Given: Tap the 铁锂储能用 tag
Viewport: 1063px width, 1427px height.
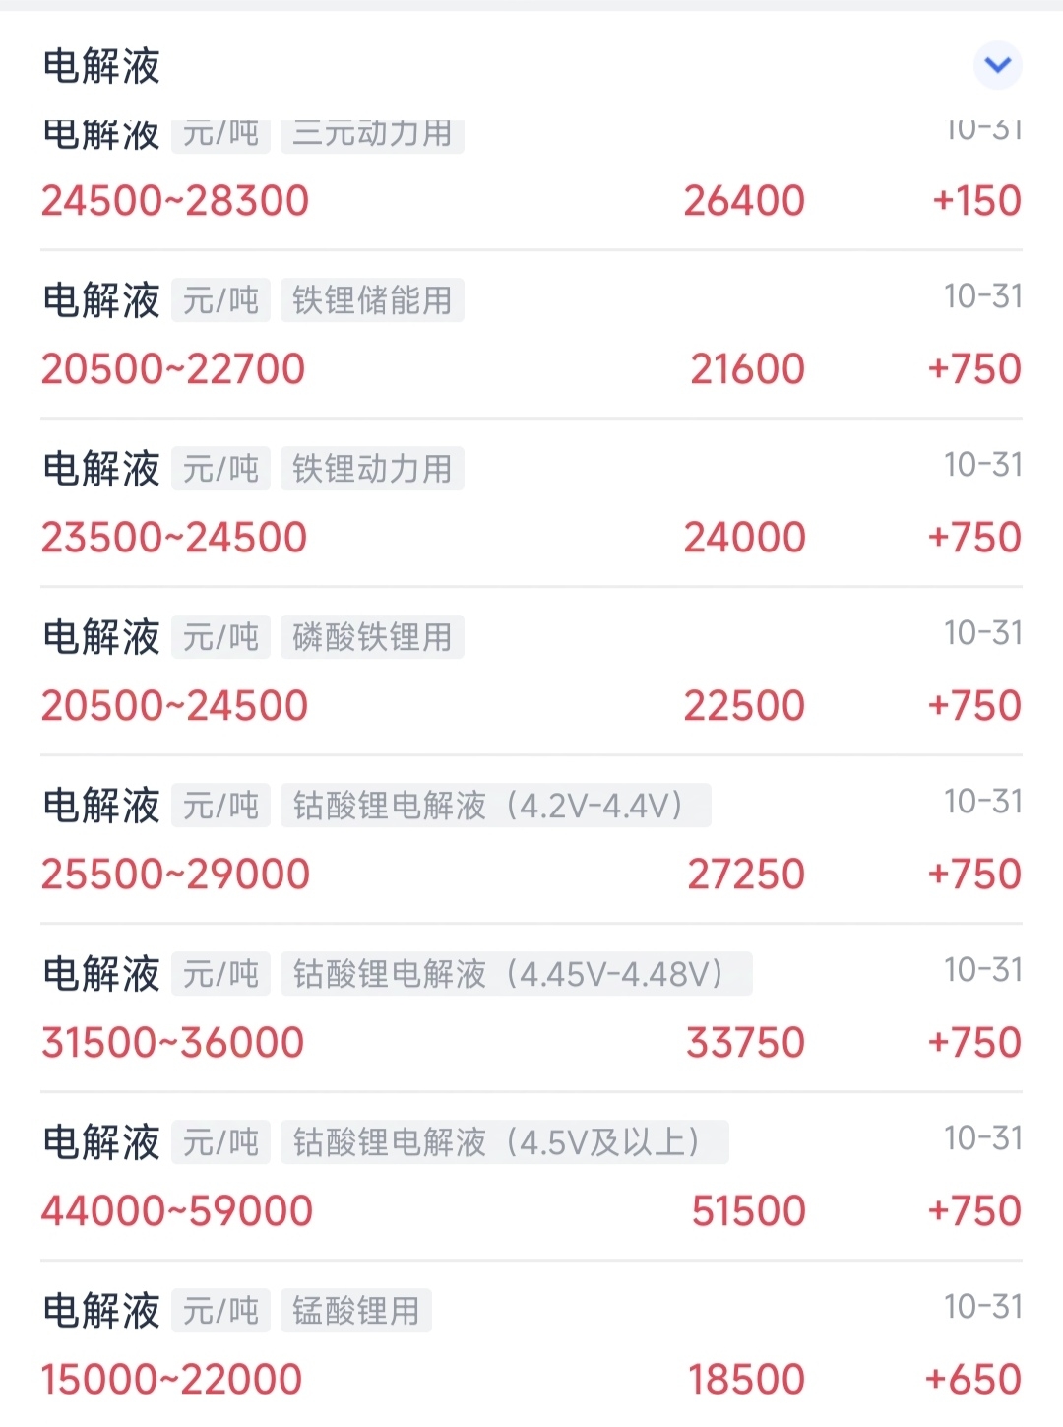Looking at the screenshot, I should 372,300.
